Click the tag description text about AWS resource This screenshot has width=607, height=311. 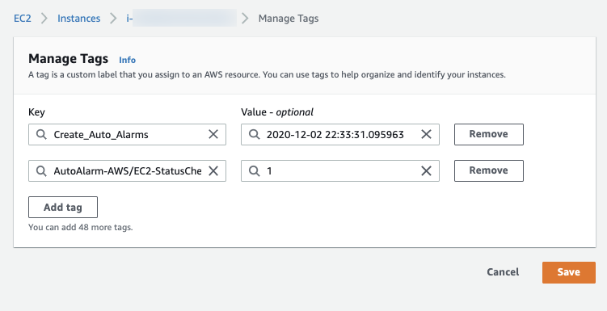click(x=267, y=74)
